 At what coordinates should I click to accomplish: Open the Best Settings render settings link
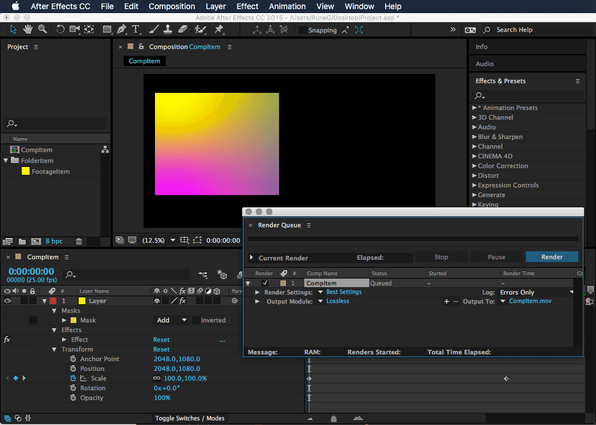coord(344,292)
